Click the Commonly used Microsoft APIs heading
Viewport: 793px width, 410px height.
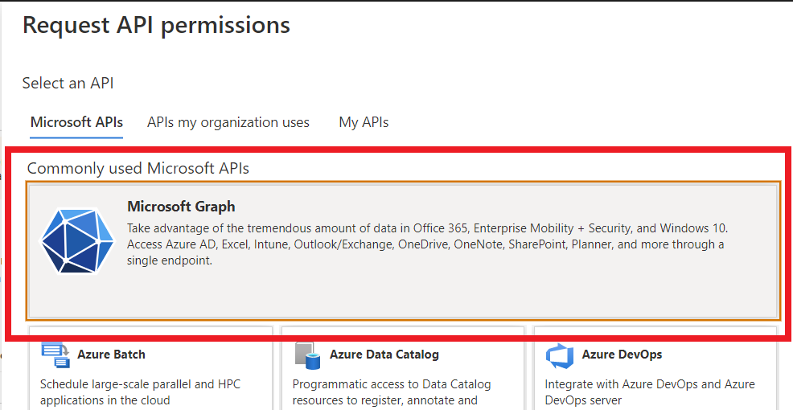tap(138, 168)
